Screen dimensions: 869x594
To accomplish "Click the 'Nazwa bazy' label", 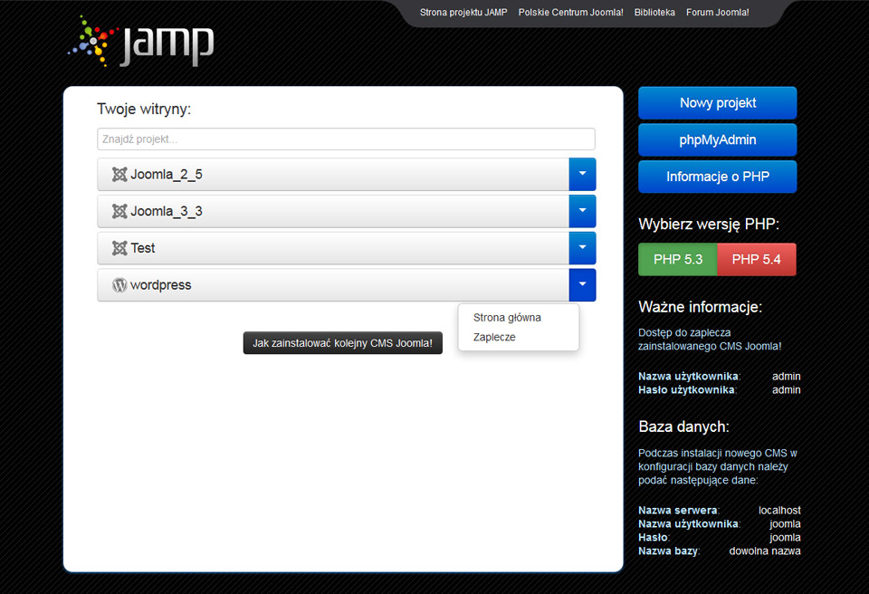I will [x=668, y=551].
